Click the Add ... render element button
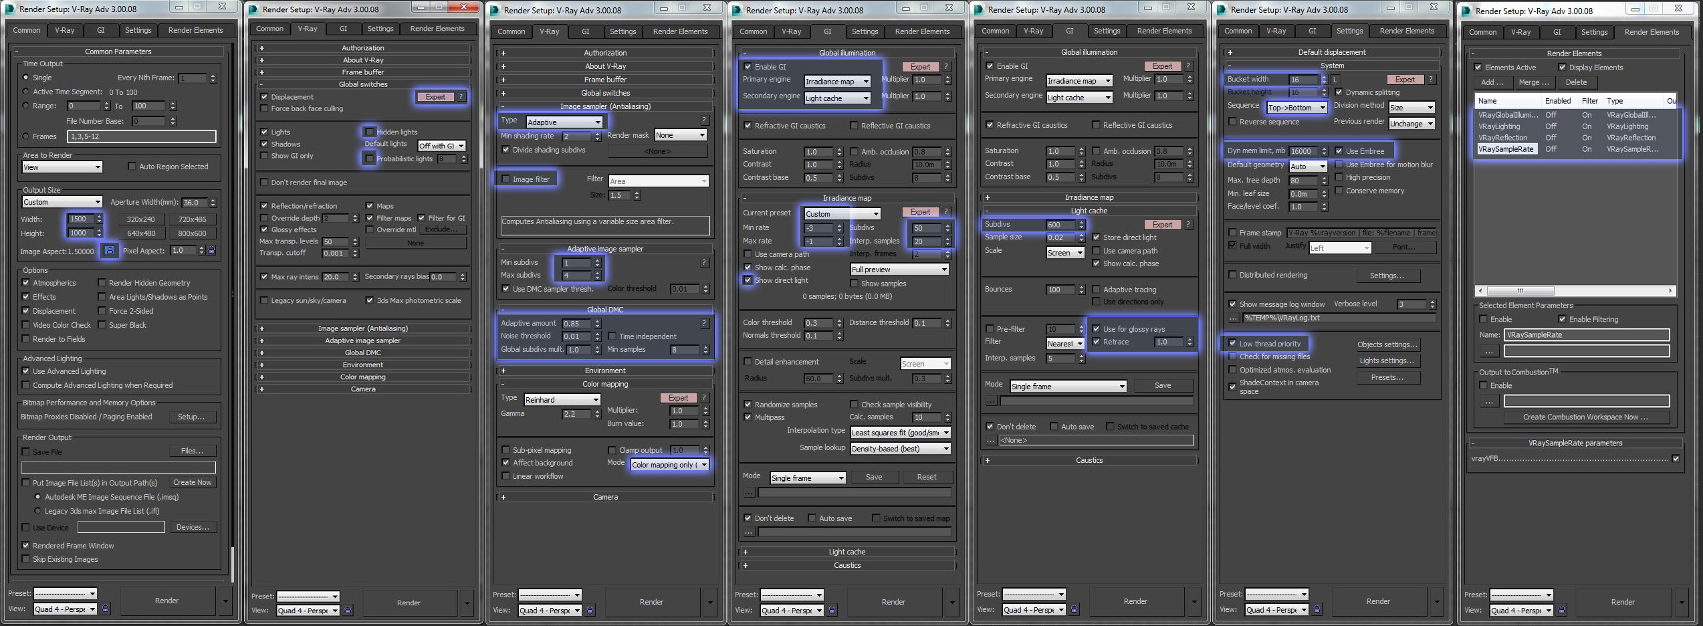This screenshot has width=1703, height=626. coord(1492,82)
